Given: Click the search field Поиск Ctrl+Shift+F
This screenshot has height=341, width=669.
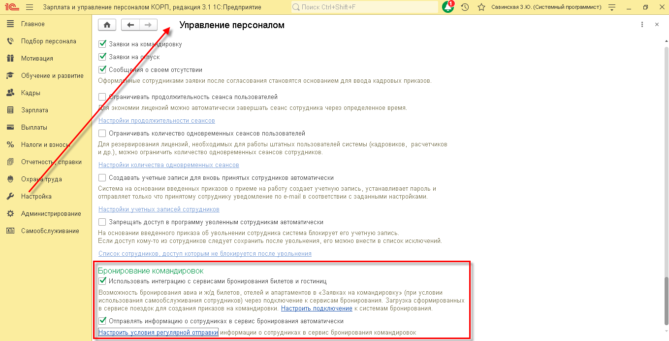Looking at the screenshot, I should [x=365, y=7].
